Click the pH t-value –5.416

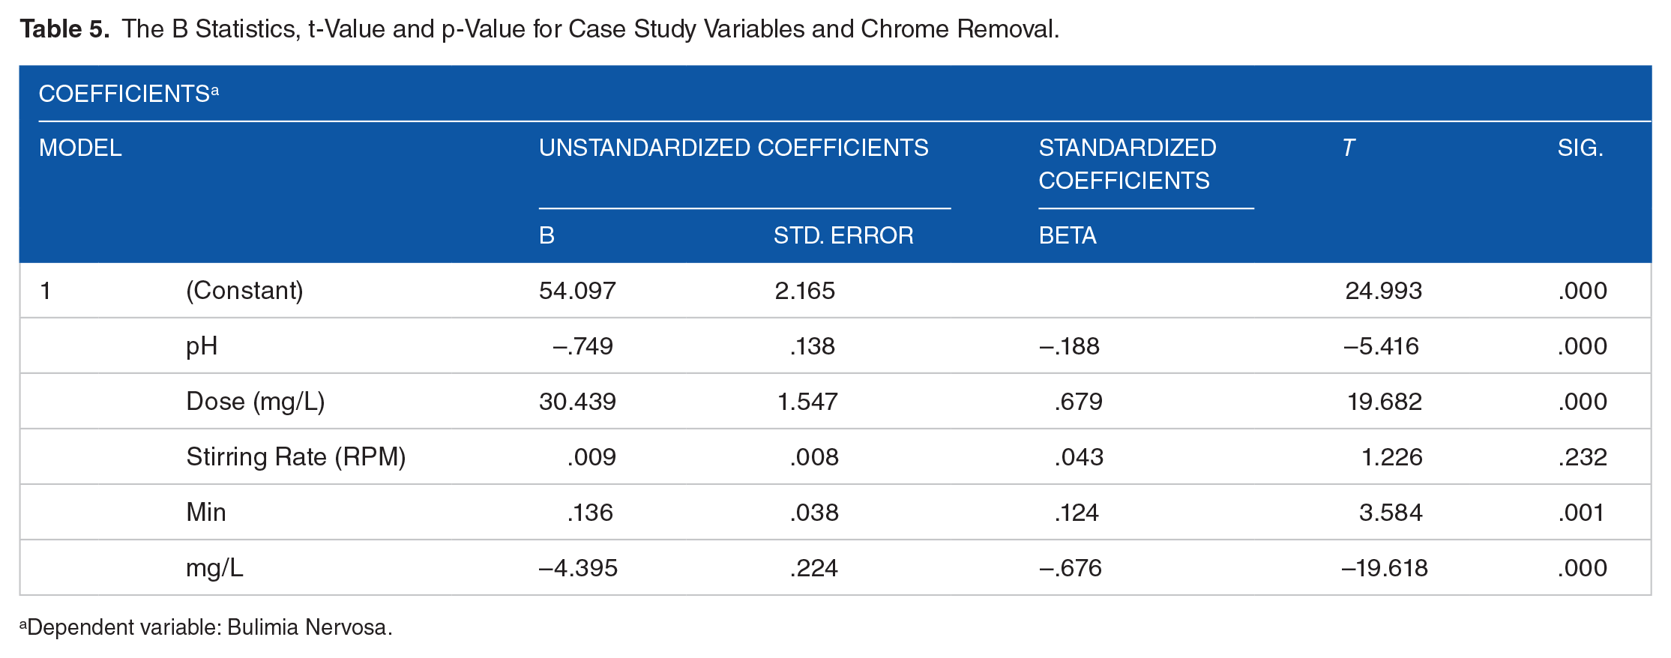point(1381,345)
